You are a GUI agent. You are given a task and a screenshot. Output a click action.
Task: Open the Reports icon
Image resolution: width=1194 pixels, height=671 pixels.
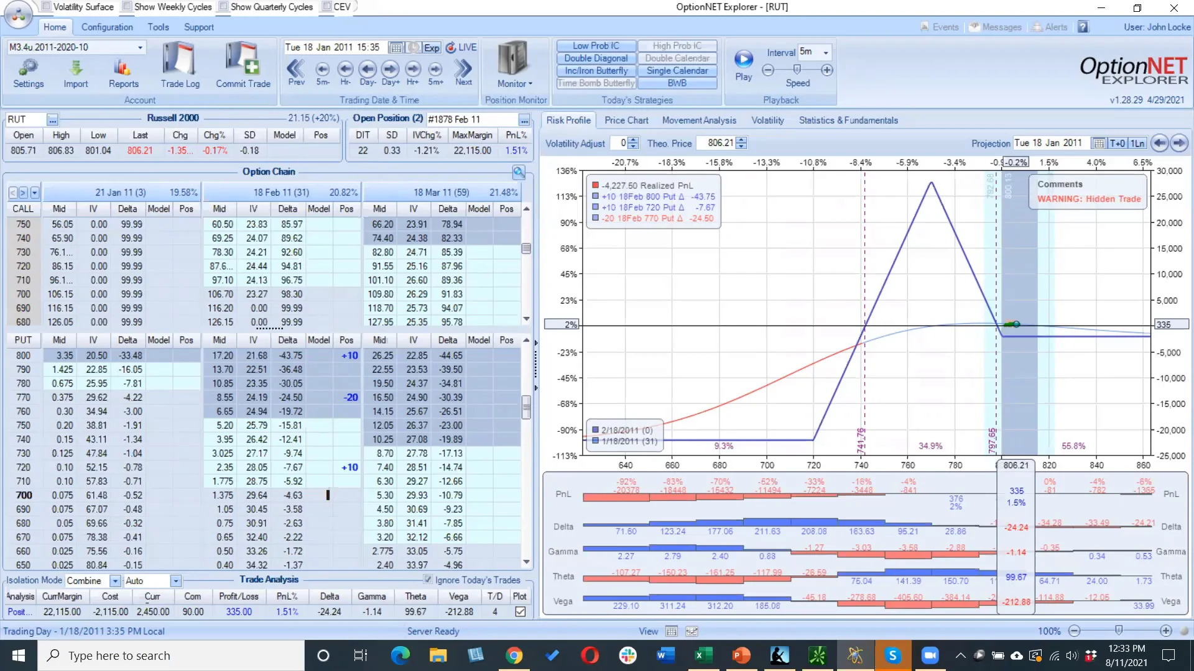pos(123,73)
